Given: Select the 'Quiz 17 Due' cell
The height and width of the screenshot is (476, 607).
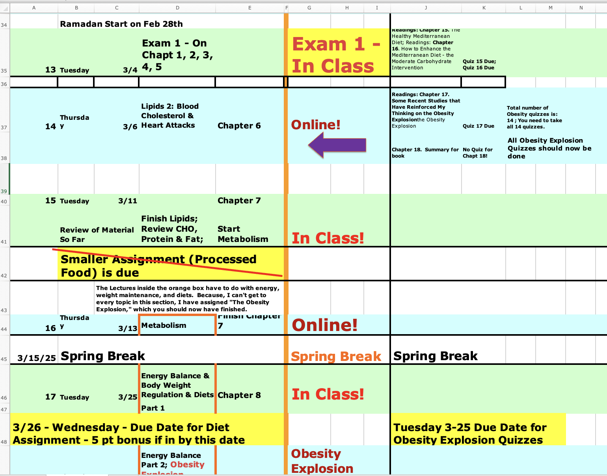Looking at the screenshot, I should click(478, 126).
